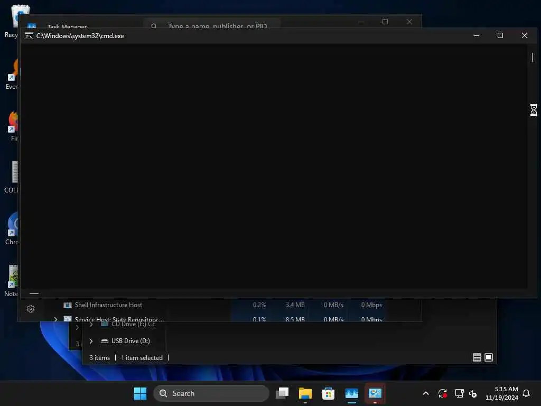Expand the CD Drive (E:) tree node
The width and height of the screenshot is (541, 406).
(x=91, y=324)
